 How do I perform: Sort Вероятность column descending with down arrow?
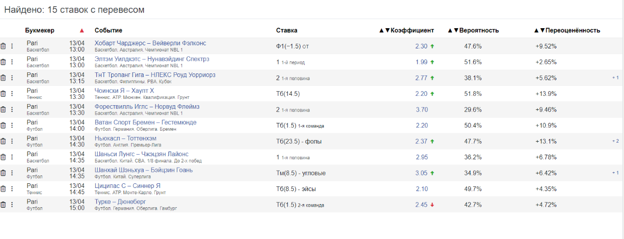456,30
